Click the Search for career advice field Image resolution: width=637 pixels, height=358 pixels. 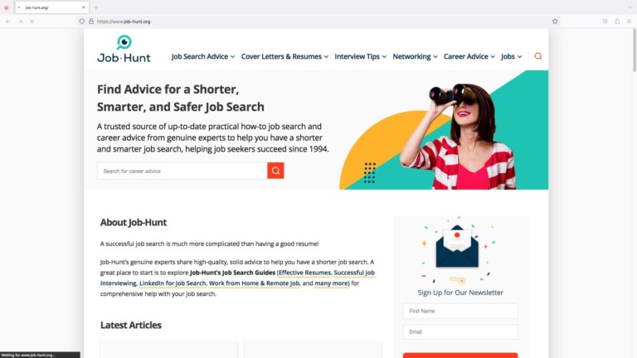click(182, 171)
